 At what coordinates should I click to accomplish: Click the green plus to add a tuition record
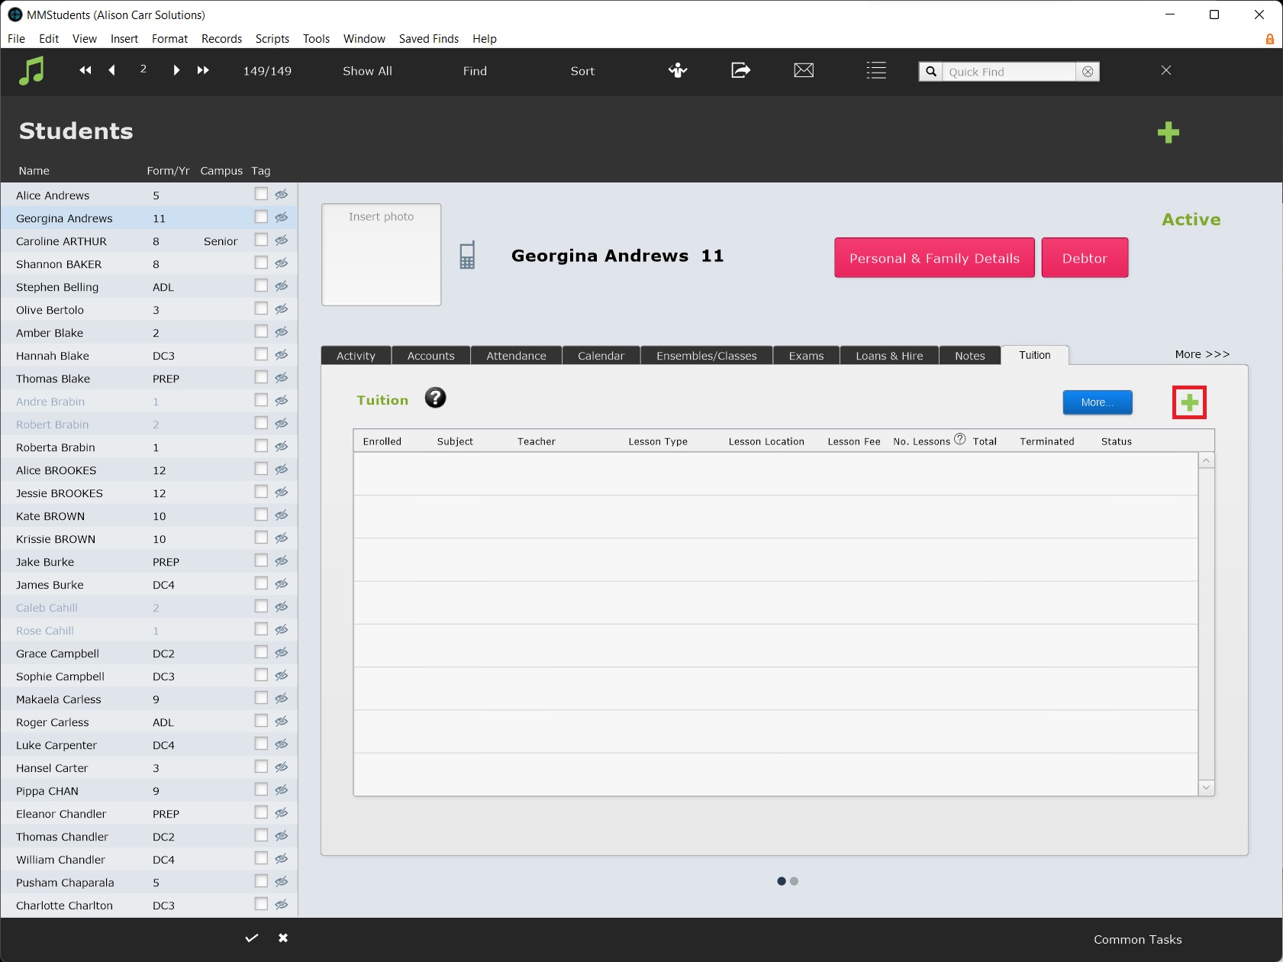(x=1189, y=402)
